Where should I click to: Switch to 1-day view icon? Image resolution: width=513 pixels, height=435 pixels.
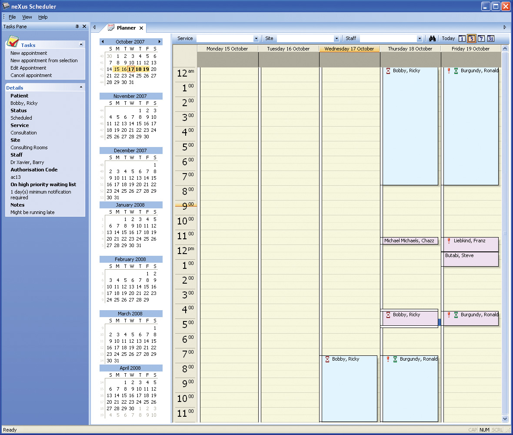click(x=462, y=39)
